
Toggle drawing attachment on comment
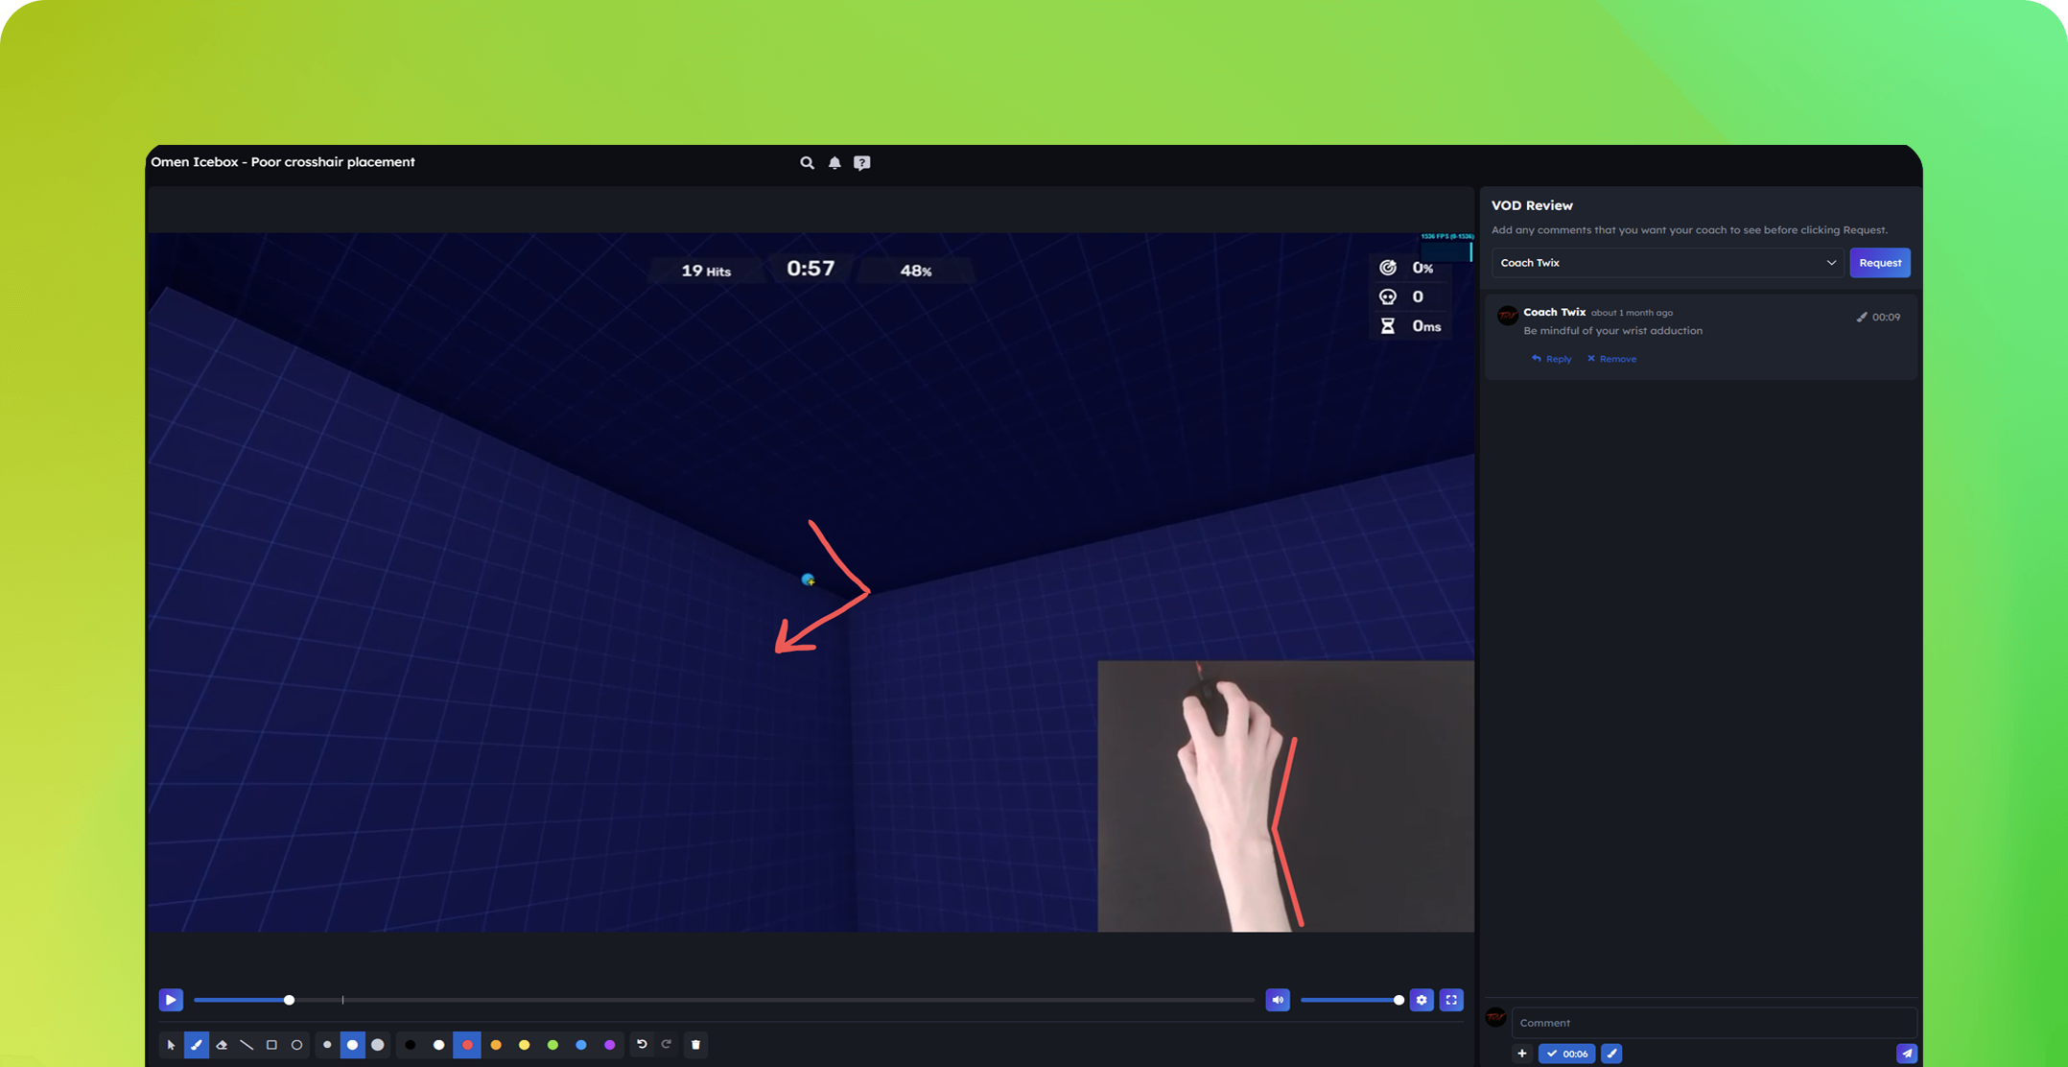pyautogui.click(x=1611, y=1054)
